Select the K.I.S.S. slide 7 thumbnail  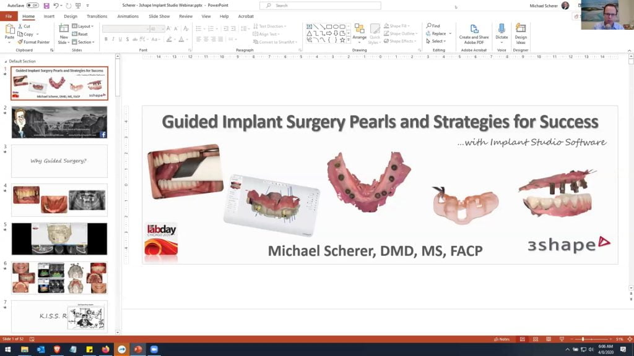click(59, 316)
